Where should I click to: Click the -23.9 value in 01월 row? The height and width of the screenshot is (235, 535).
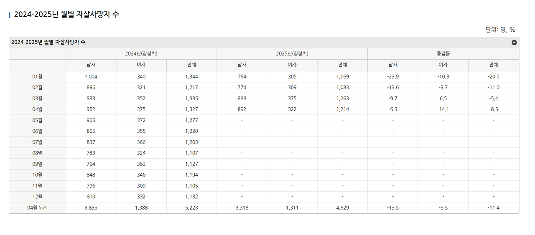393,77
